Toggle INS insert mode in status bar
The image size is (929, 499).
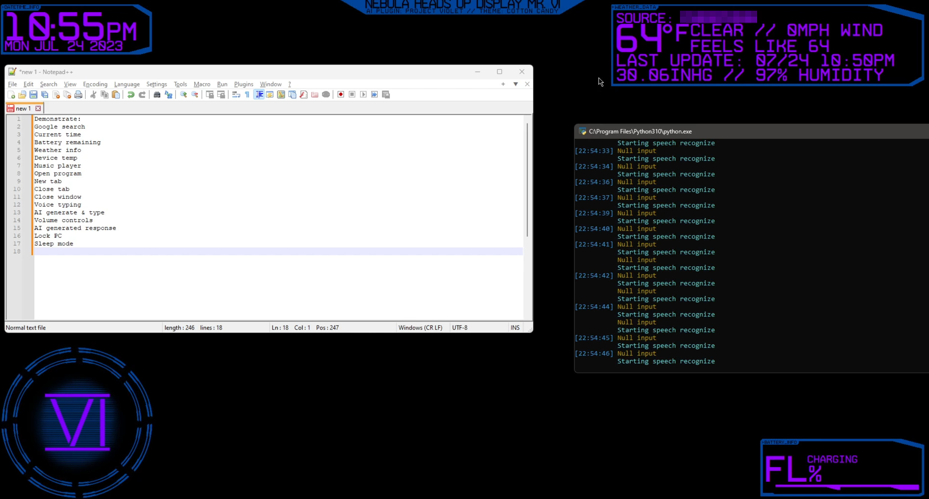[515, 328]
